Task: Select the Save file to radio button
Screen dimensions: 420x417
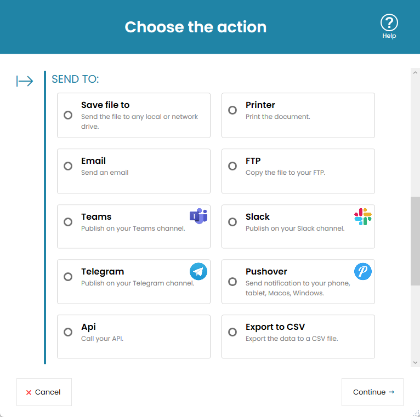Action: coord(68,115)
